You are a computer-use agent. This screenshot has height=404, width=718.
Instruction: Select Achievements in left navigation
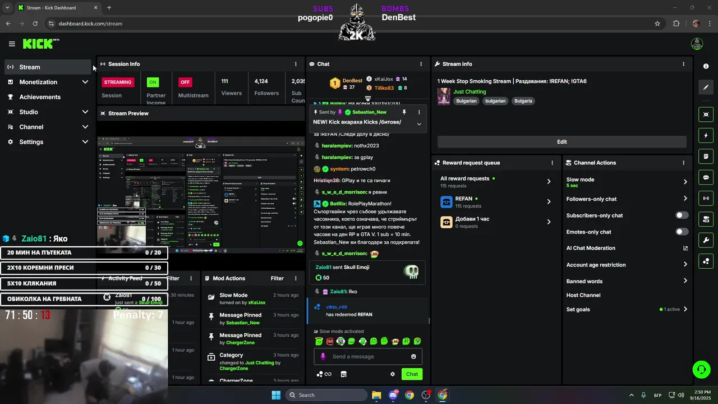tap(48, 97)
